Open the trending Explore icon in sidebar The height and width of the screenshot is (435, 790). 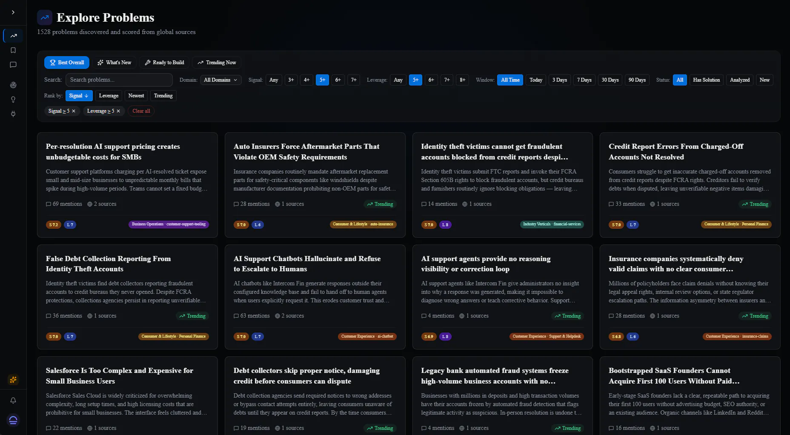13,36
